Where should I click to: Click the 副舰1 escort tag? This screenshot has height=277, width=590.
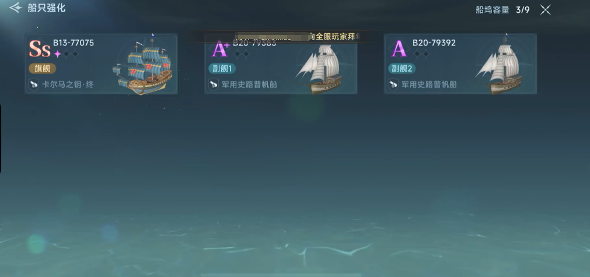(222, 68)
